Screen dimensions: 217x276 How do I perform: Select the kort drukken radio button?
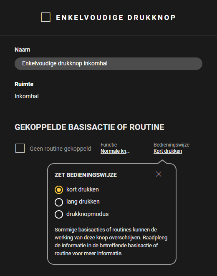(59, 190)
